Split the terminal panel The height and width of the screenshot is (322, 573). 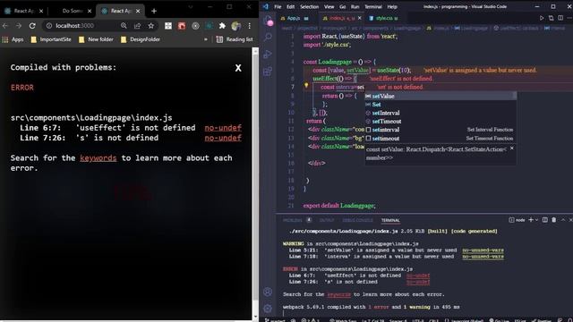pos(545,220)
